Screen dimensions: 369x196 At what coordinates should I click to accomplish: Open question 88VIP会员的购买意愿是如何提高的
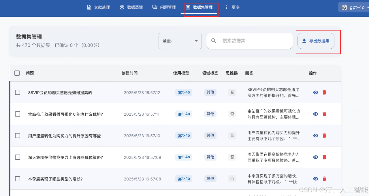[x=60, y=93]
